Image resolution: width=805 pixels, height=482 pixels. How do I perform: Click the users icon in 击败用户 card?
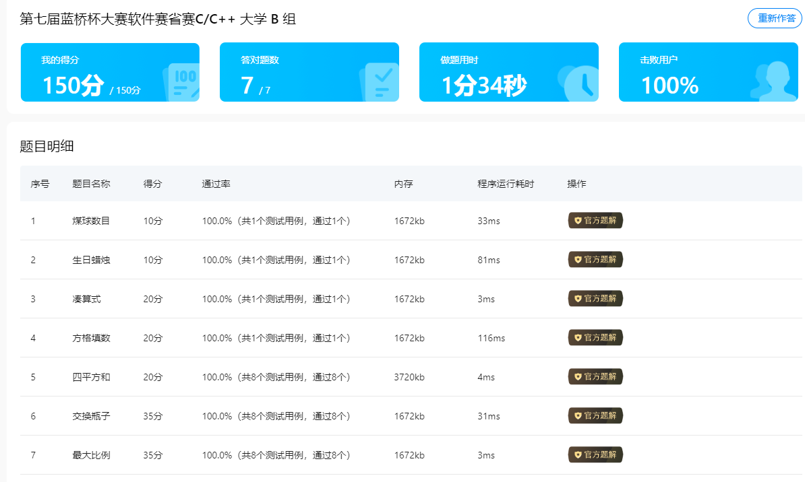tap(773, 81)
